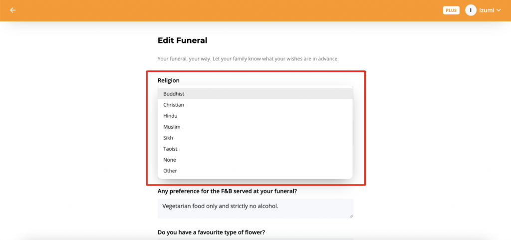Select None as religion

pyautogui.click(x=255, y=160)
